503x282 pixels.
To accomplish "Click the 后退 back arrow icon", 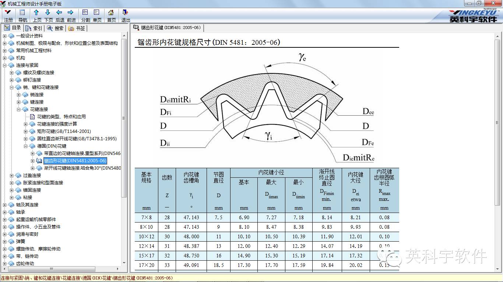I will tap(60, 15).
